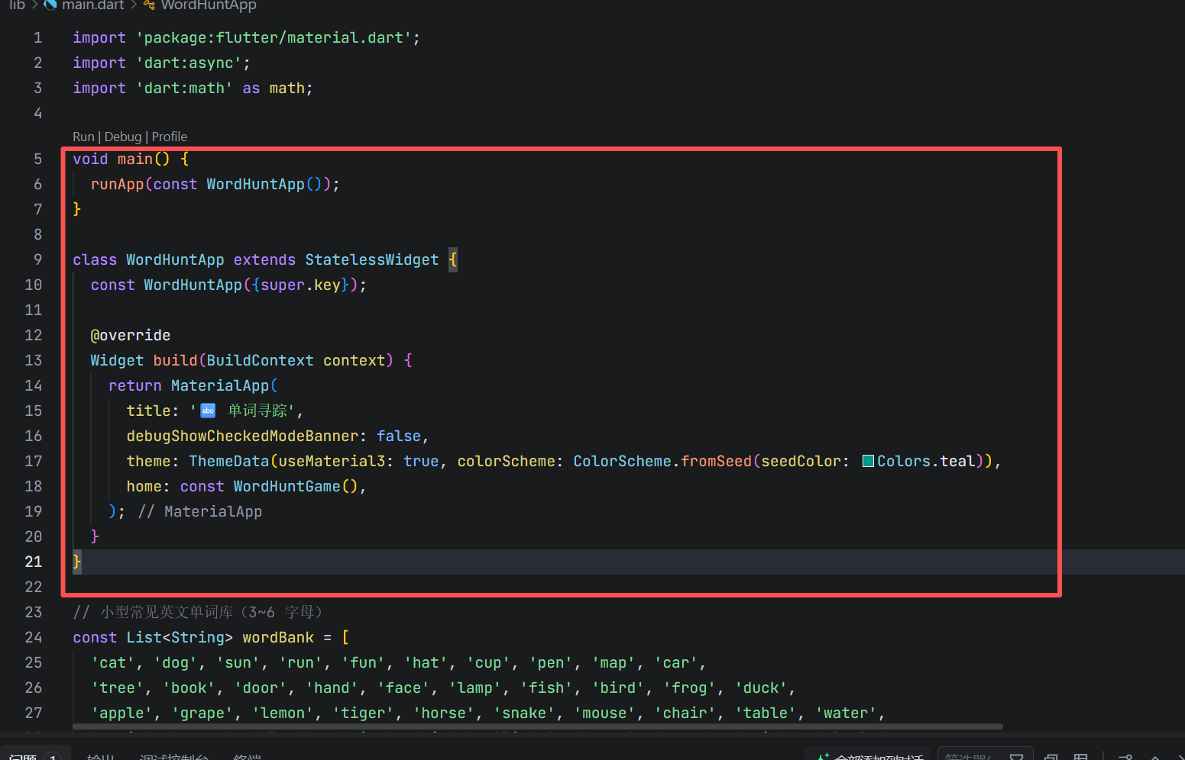Click the title property on line 15
Image resolution: width=1185 pixels, height=760 pixels.
click(148, 411)
